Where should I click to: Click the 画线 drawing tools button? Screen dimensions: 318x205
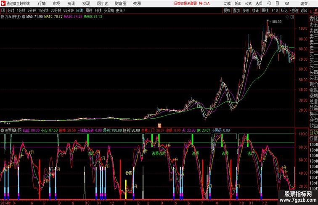coord(265,11)
